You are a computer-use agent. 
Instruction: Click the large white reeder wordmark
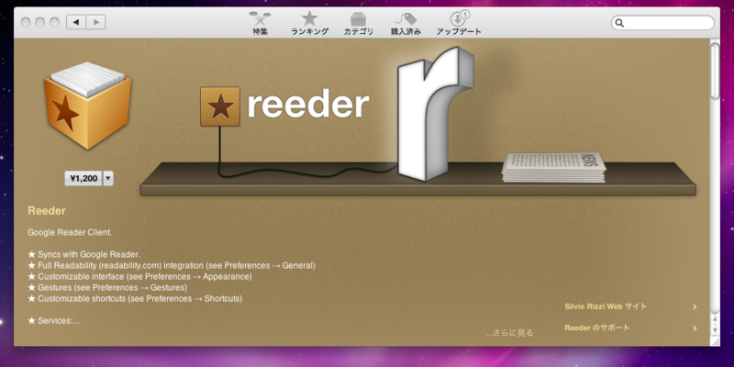click(308, 106)
